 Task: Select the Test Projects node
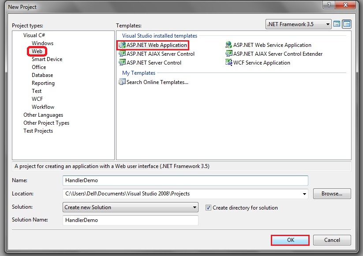click(38, 131)
